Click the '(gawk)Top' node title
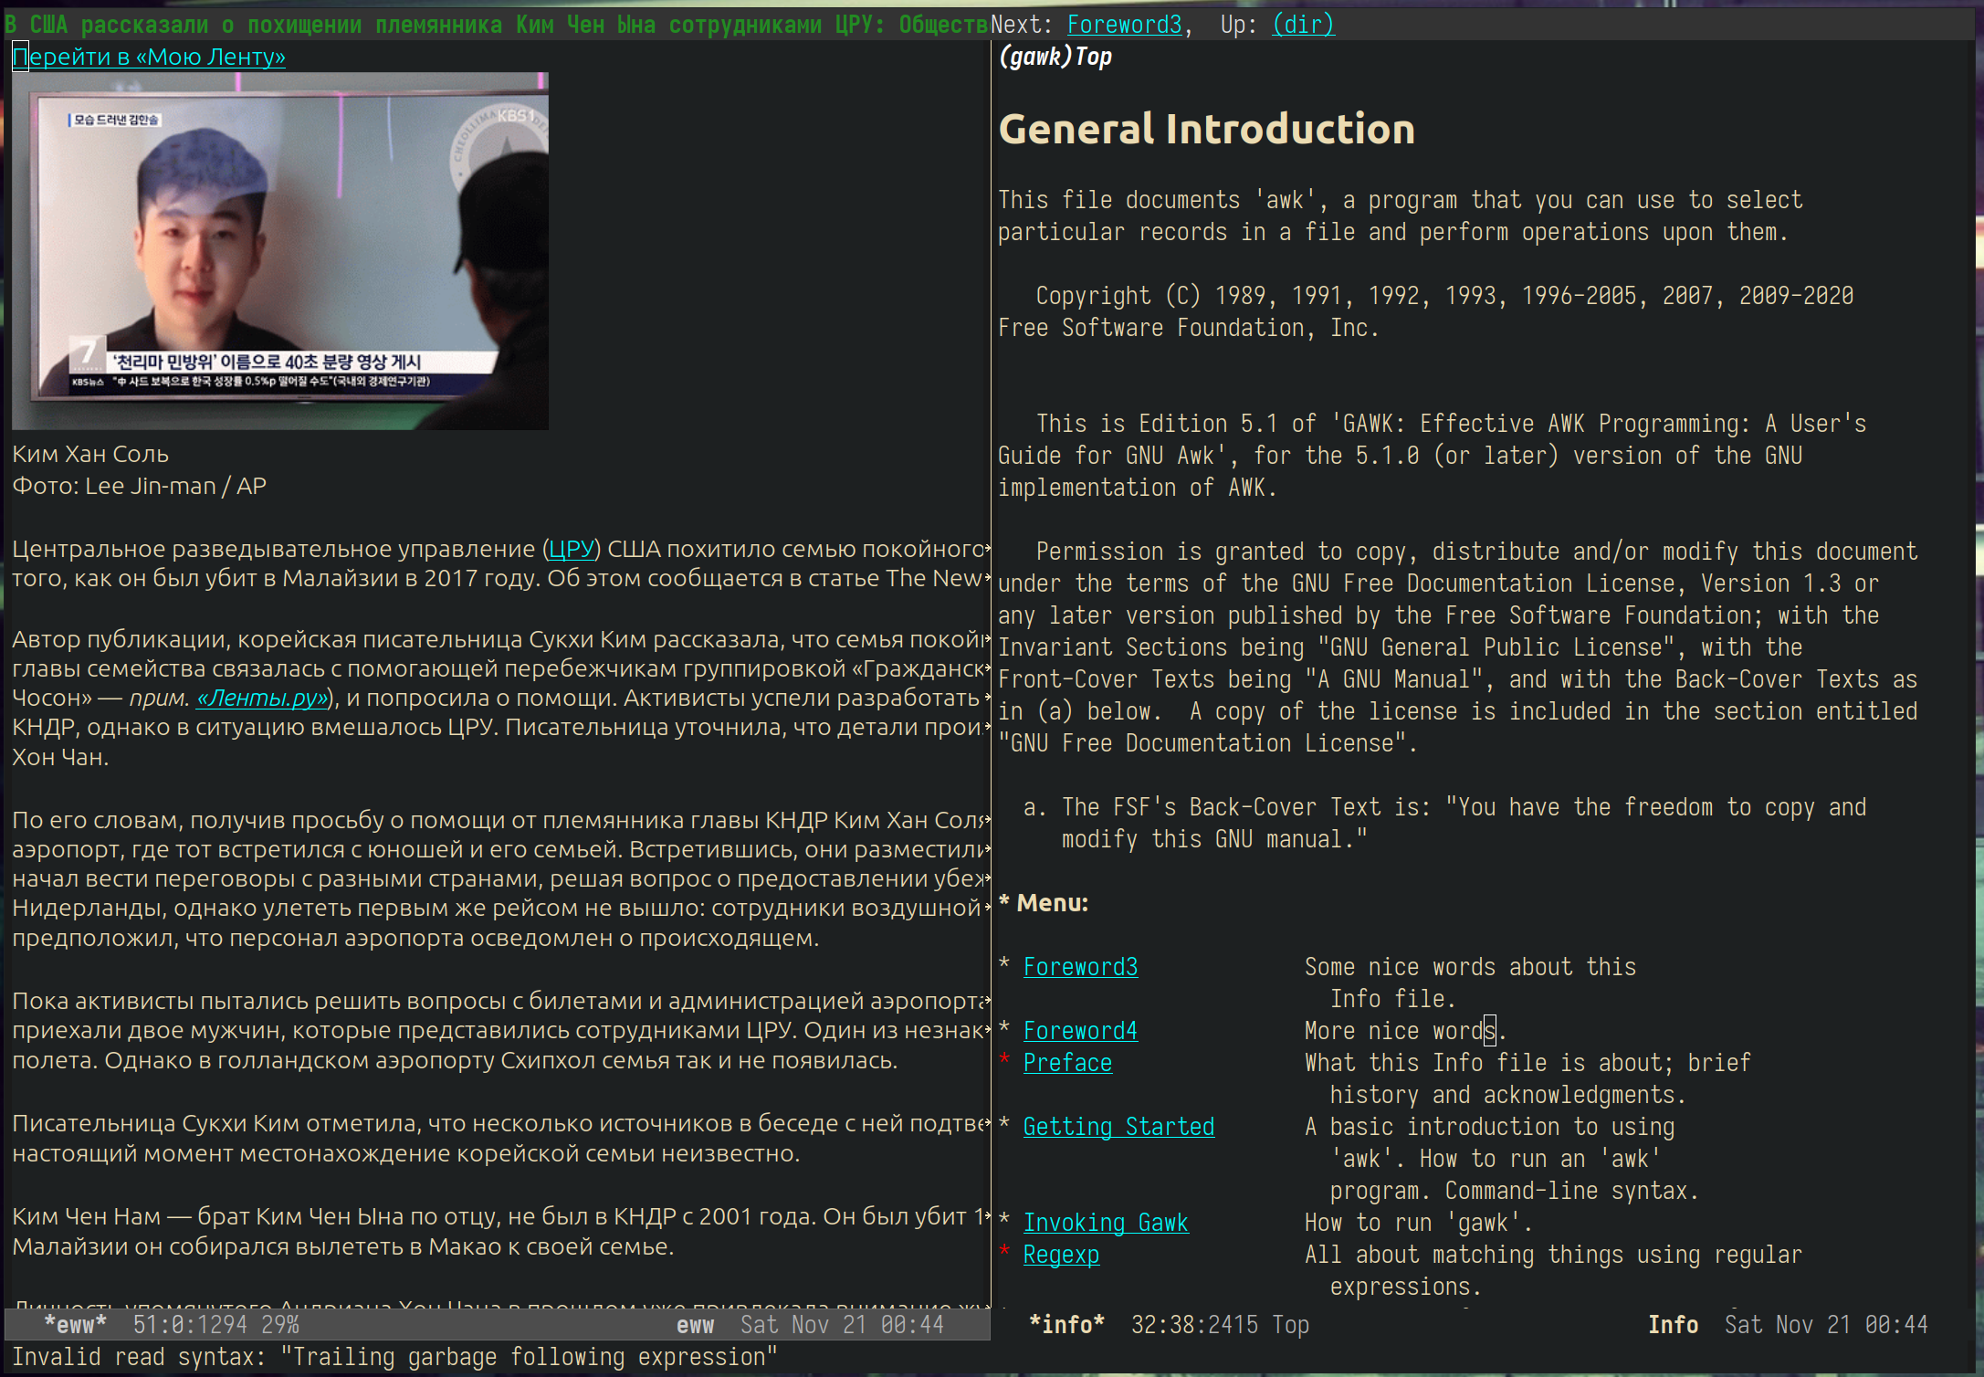 pos(1055,57)
